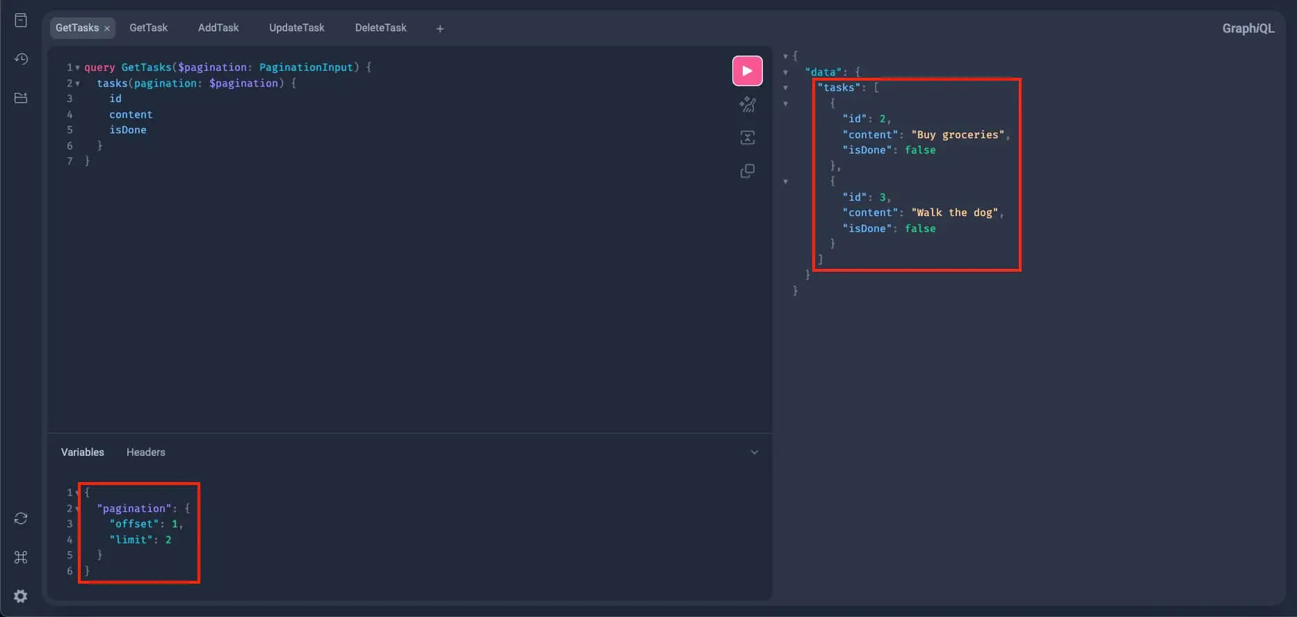Viewport: 1297px width, 617px height.
Task: Switch to the GetTask tab
Action: pos(148,28)
